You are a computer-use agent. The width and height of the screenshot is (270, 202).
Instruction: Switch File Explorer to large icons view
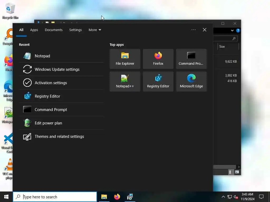(x=237, y=172)
